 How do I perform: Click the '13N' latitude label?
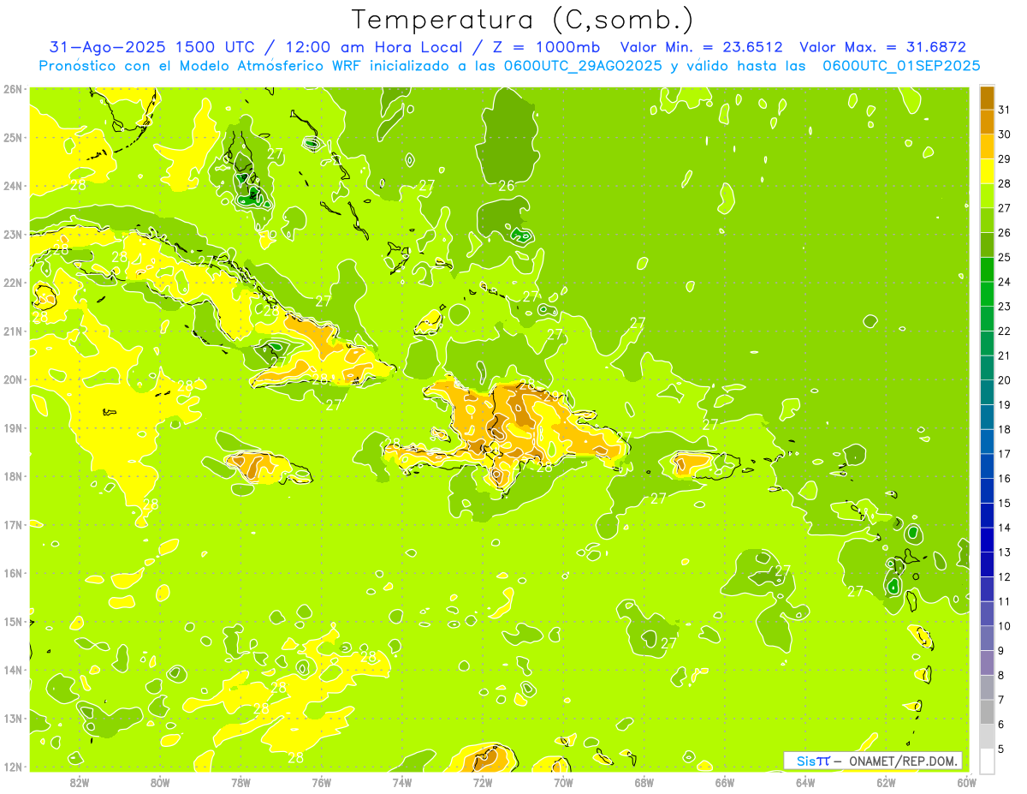coord(13,718)
